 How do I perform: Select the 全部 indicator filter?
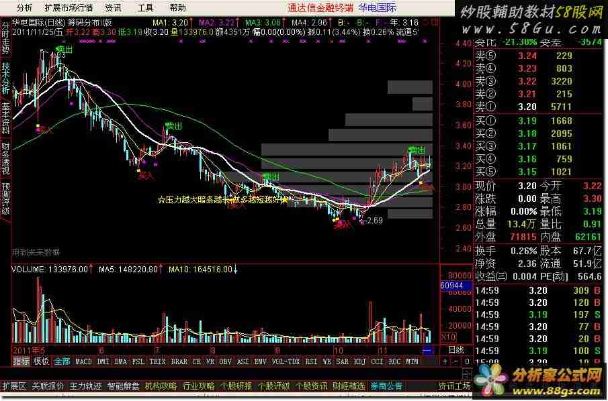coord(62,361)
